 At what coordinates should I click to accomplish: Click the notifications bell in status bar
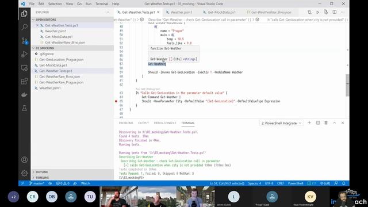tap(344, 183)
